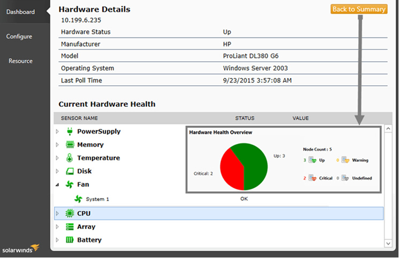The height and width of the screenshot is (258, 399).
Task: Click the Hardware Health Overview title
Action: click(x=220, y=132)
